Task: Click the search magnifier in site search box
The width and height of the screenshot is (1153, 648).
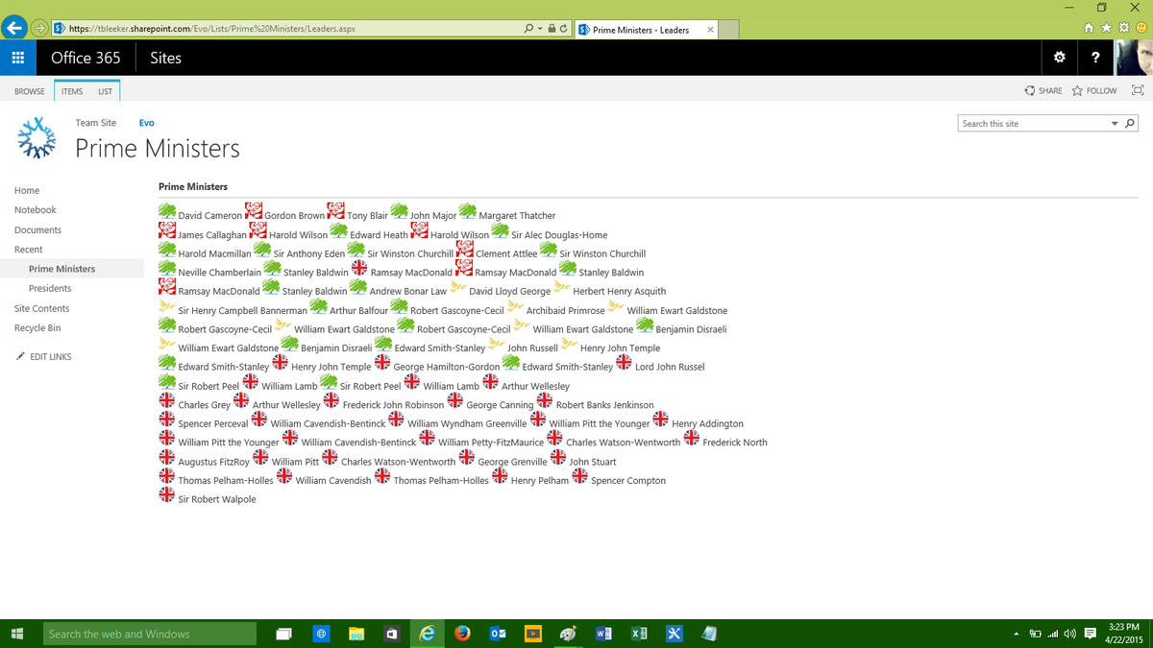Action: pyautogui.click(x=1130, y=123)
